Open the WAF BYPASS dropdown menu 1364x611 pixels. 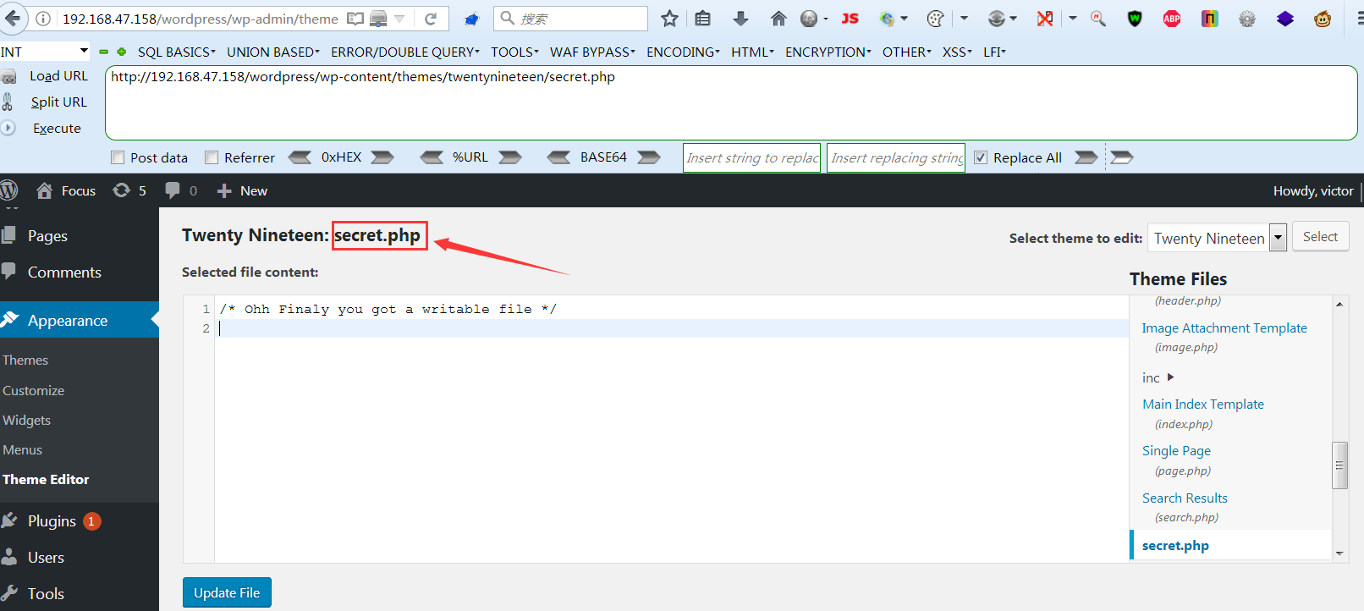592,52
